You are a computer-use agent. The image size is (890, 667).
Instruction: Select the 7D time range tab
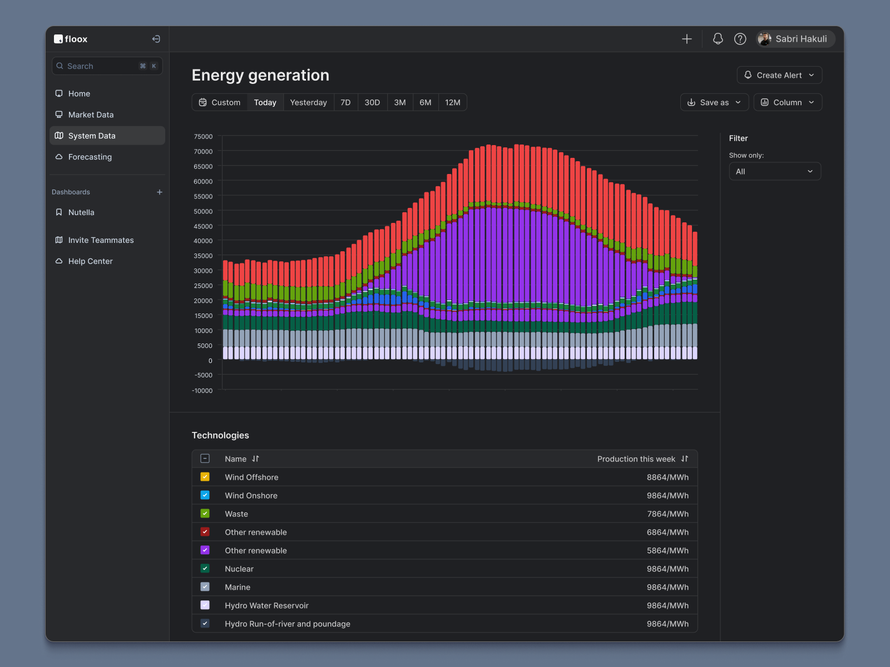point(345,102)
